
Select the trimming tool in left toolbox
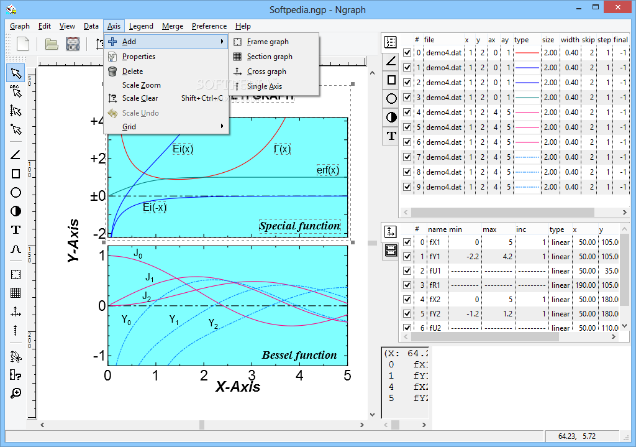(16, 356)
